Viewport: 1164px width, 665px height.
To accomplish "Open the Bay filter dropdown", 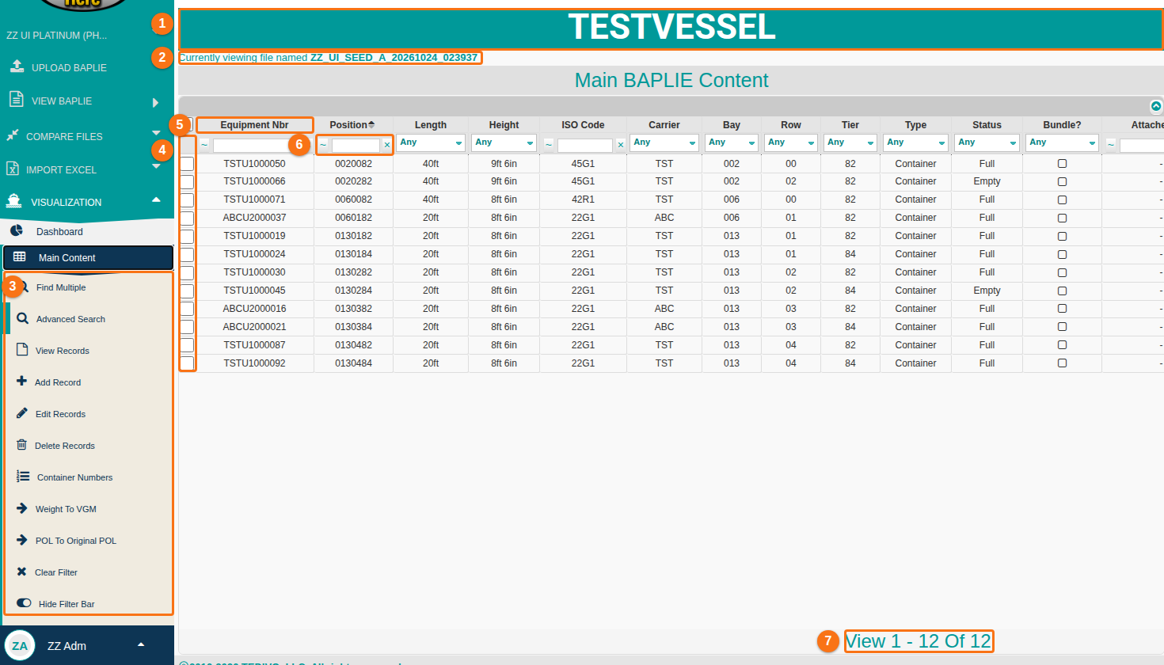I will (x=732, y=142).
